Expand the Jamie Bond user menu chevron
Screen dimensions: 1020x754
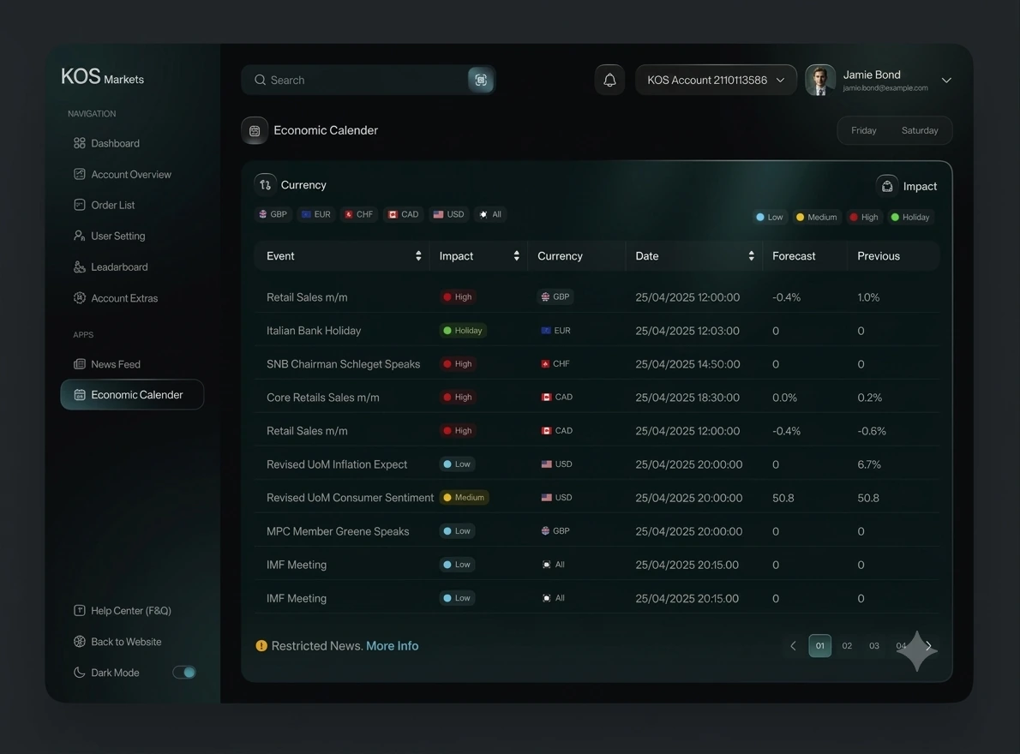[946, 80]
